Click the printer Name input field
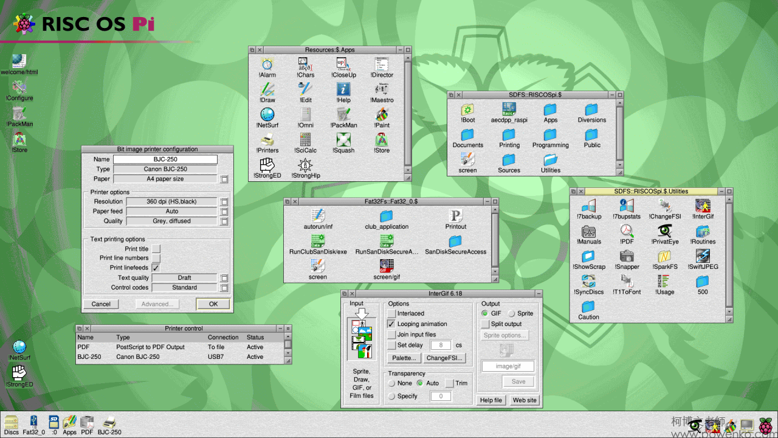 (165, 159)
